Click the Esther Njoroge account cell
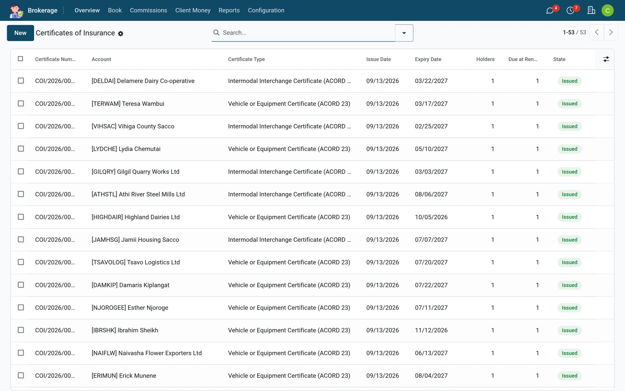 click(x=130, y=308)
